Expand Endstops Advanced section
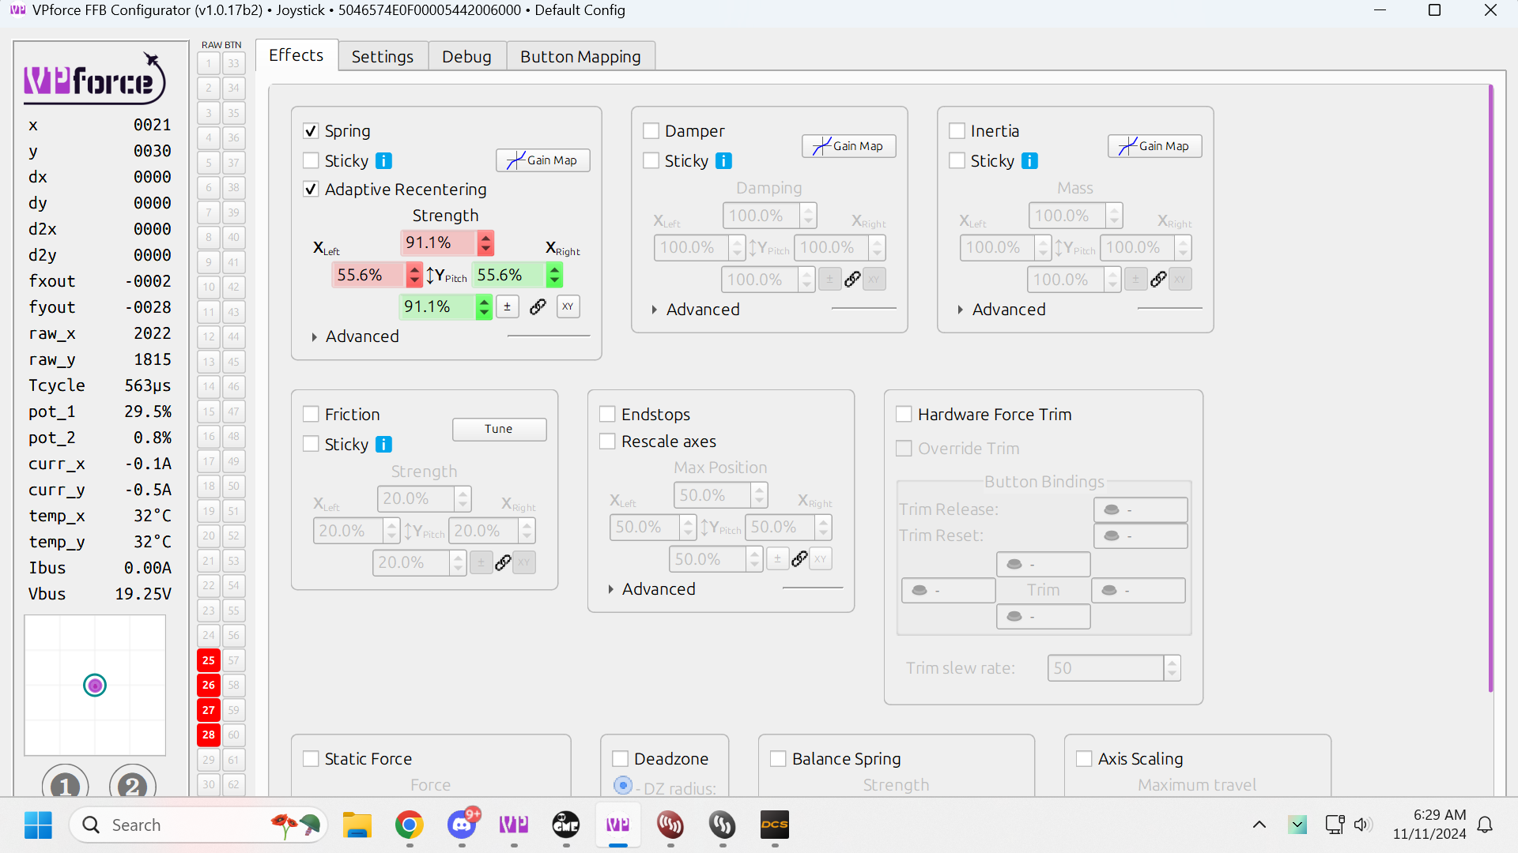Viewport: 1518px width, 853px height. [x=658, y=589]
